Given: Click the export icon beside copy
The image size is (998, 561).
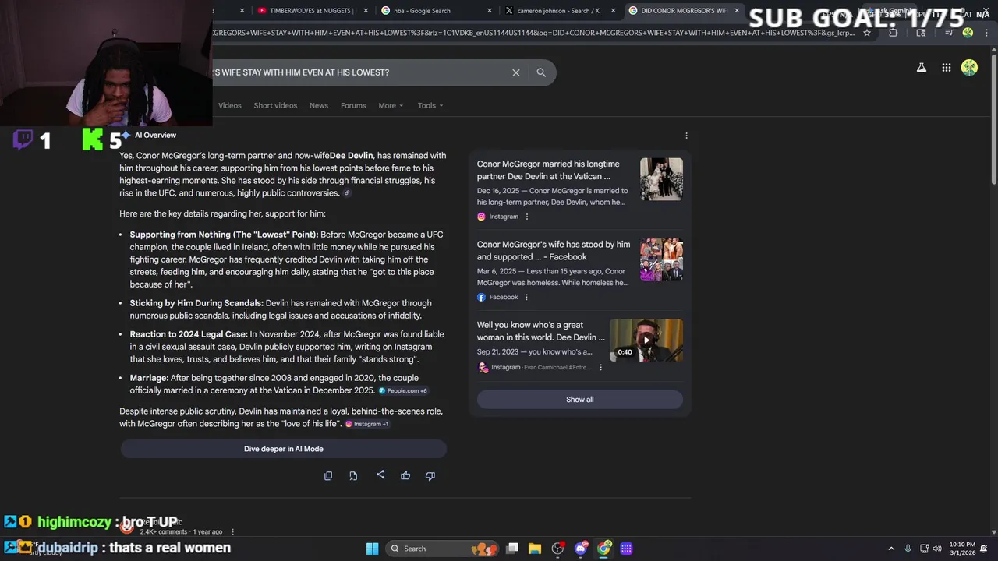Looking at the screenshot, I should pyautogui.click(x=353, y=475).
